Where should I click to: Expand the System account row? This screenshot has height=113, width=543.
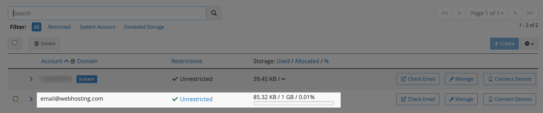coord(31,79)
